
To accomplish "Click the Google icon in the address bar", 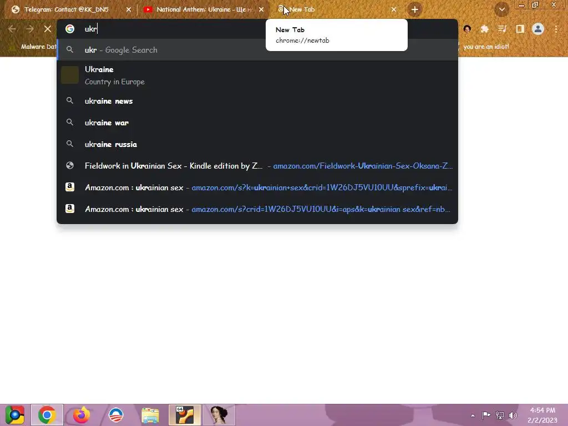I will (x=70, y=29).
